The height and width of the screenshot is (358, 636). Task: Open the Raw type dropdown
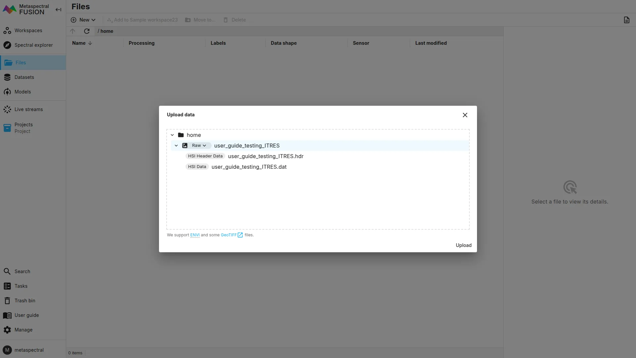[199, 146]
